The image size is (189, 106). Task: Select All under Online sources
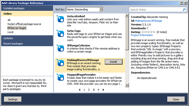9,20
